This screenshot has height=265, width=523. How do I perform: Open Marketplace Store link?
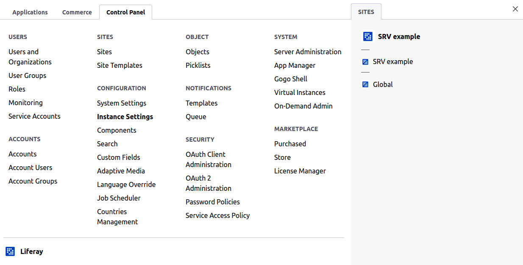282,157
